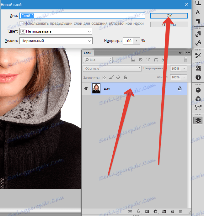Click the Заливка 100% fill field

175,77
